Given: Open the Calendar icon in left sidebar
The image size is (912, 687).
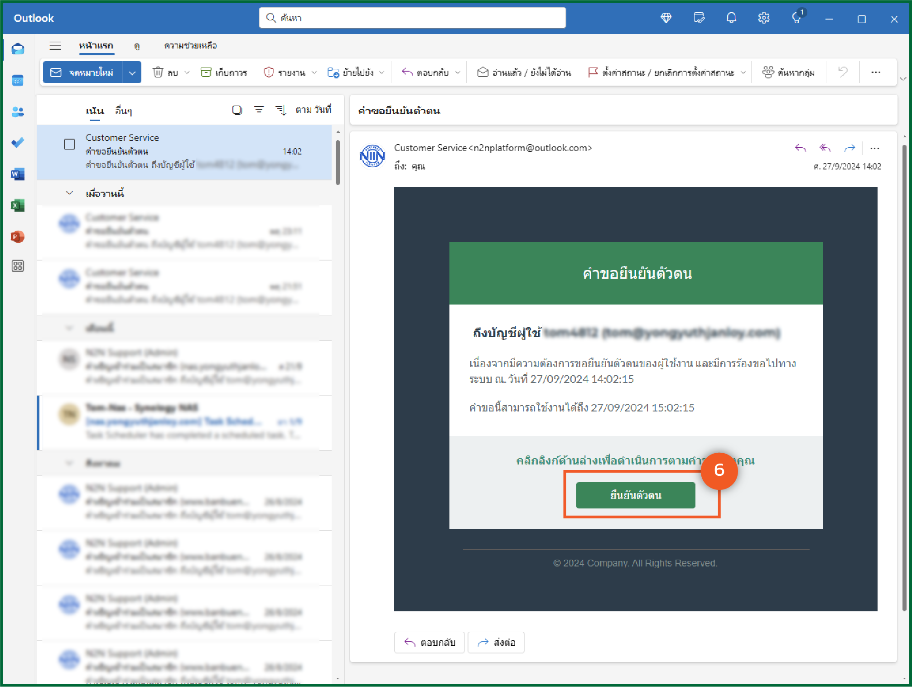Looking at the screenshot, I should (18, 81).
